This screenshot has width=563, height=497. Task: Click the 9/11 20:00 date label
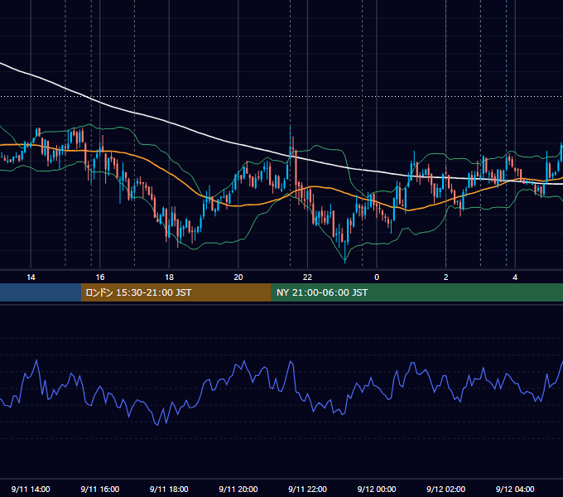pos(238,489)
